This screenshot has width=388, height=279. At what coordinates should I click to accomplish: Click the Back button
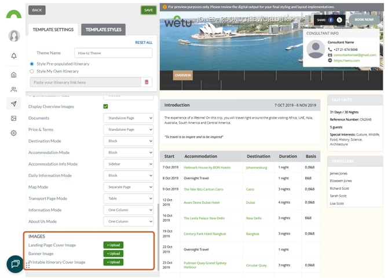coord(37,10)
